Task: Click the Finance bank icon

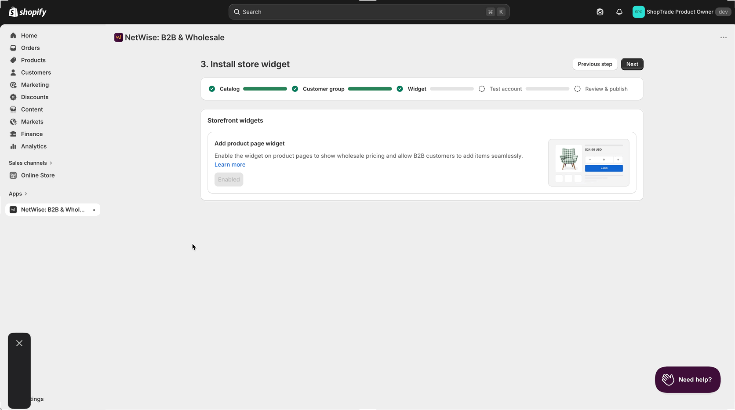Action: (13, 134)
